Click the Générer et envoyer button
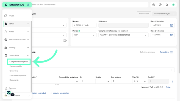 click(x=162, y=14)
